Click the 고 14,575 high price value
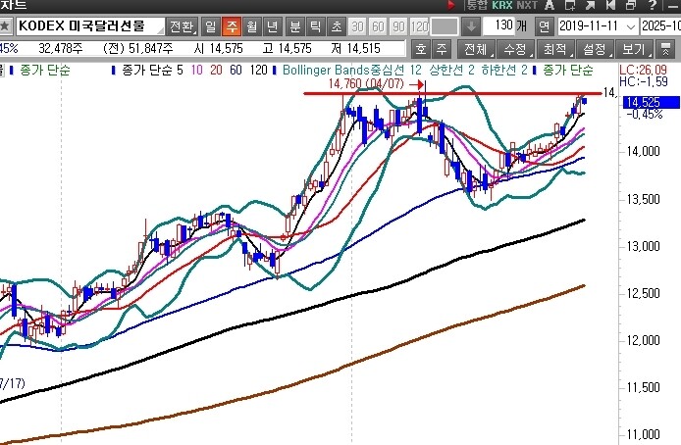This screenshot has width=681, height=445. [287, 48]
